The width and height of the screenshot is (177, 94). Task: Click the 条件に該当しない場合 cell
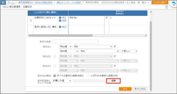pos(45,30)
